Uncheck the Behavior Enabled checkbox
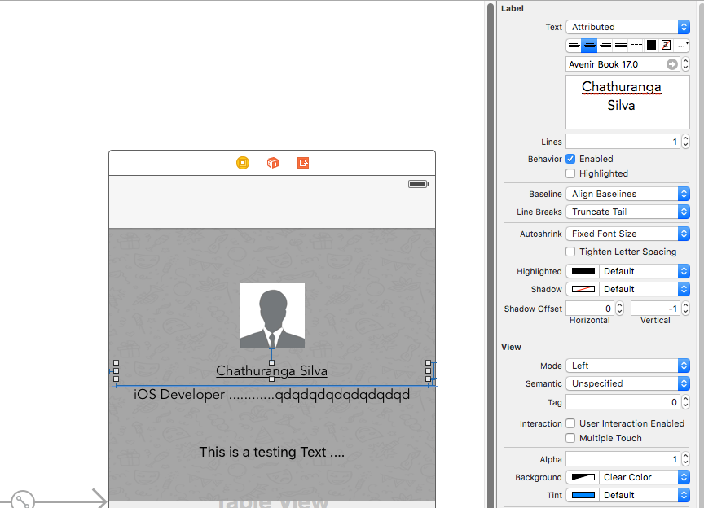The width and height of the screenshot is (704, 508). point(571,159)
